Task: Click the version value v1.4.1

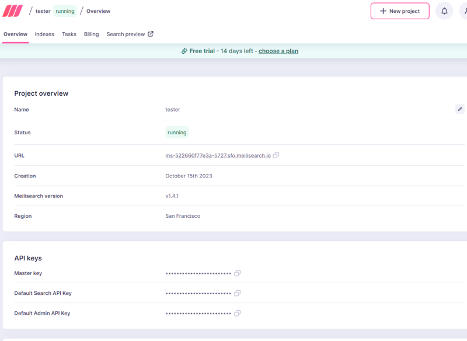Action: click(172, 196)
